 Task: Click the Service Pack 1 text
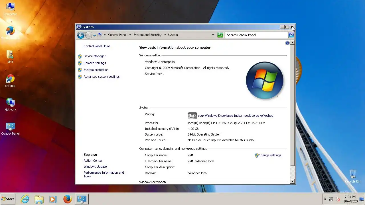(155, 74)
